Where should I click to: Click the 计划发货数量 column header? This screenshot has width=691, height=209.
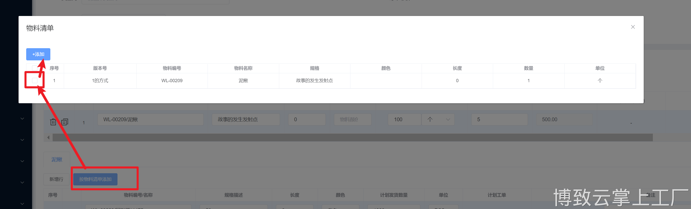point(393,195)
